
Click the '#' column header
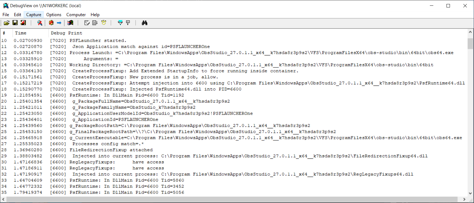tap(7, 33)
